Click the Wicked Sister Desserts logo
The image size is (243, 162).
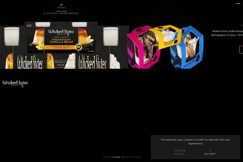coord(15,83)
